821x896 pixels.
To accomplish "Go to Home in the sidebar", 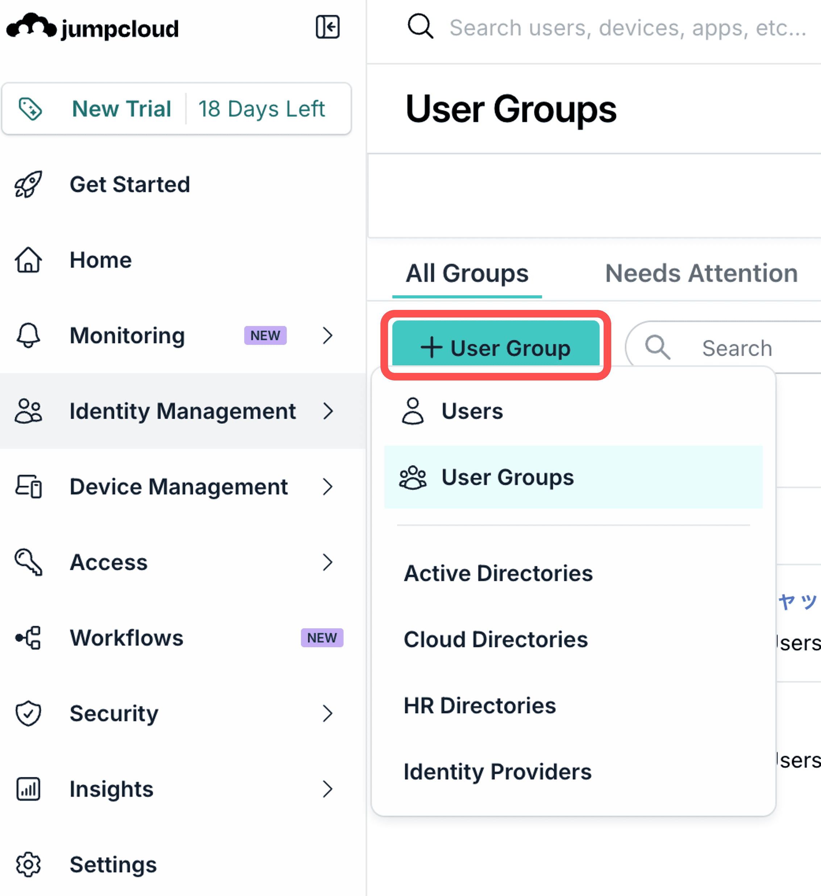I will tap(101, 260).
